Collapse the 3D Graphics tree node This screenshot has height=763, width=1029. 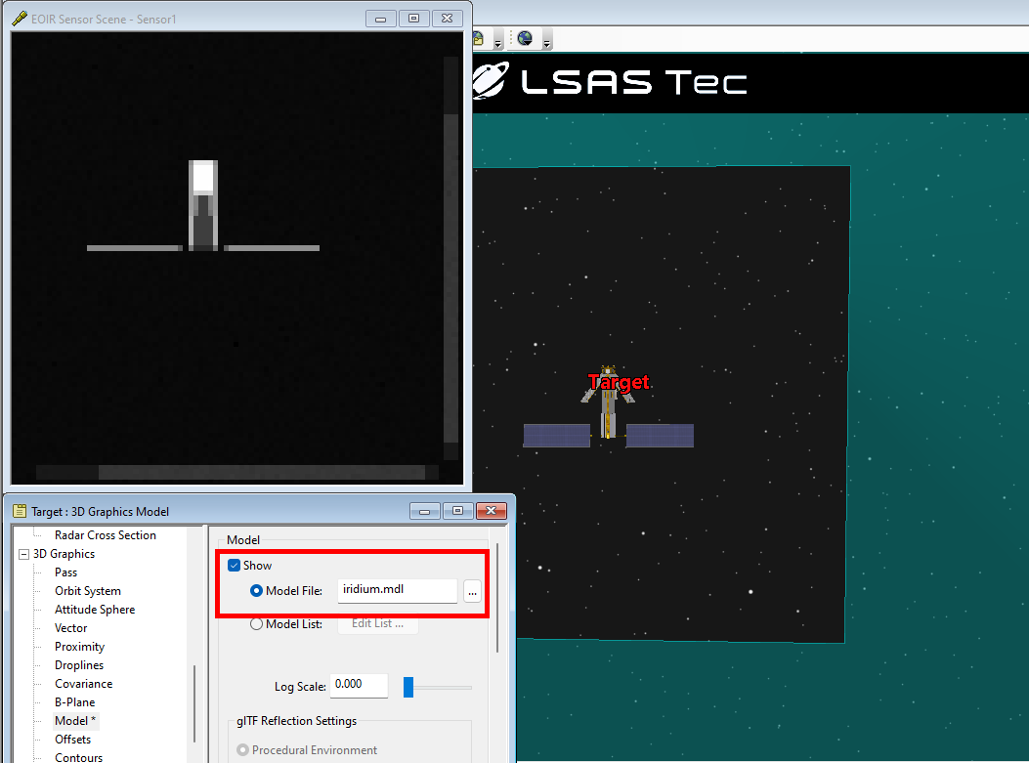coord(22,553)
